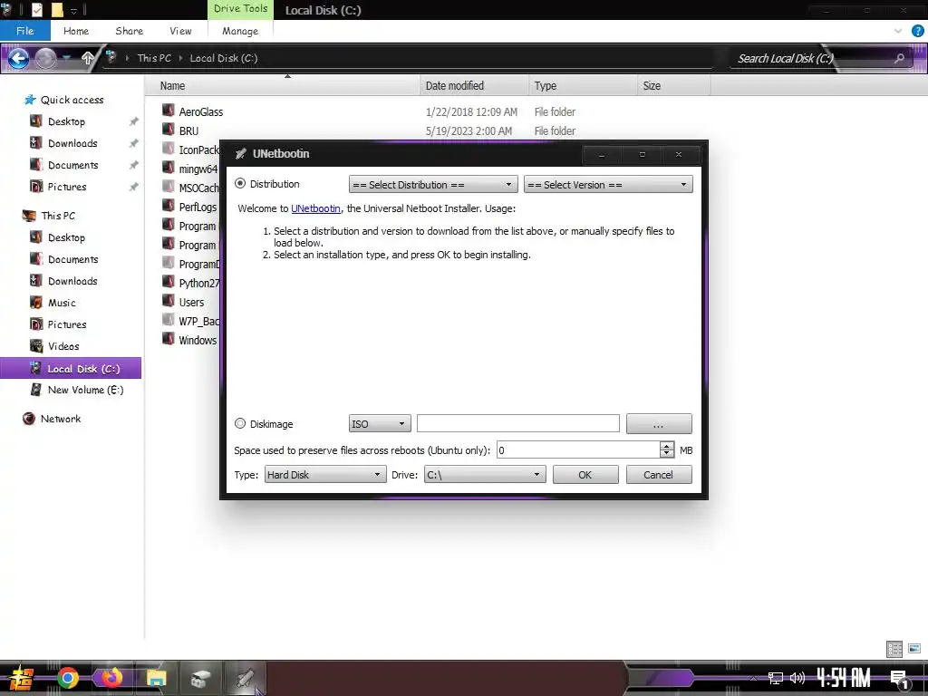Viewport: 928px width, 696px height.
Task: Select the Distribution radio button
Action: [x=239, y=183]
